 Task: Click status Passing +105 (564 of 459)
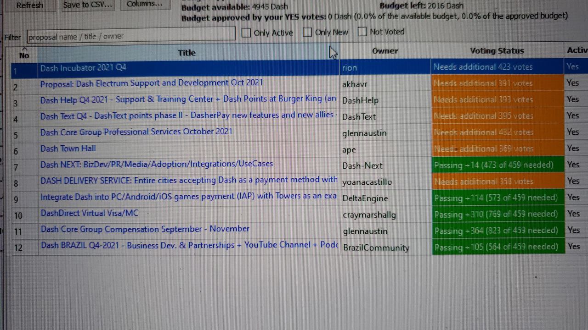click(498, 247)
